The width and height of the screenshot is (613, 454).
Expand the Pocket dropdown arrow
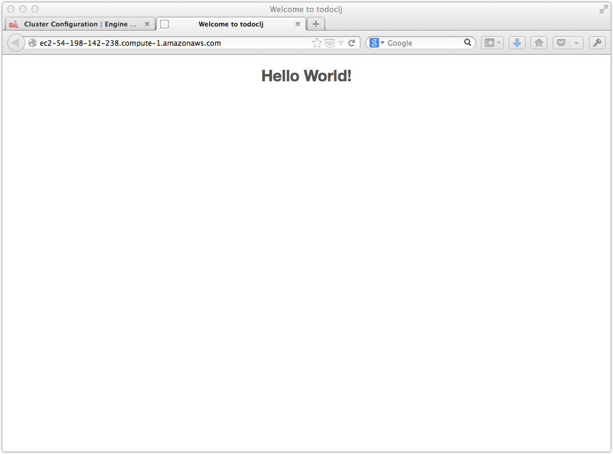pos(576,43)
